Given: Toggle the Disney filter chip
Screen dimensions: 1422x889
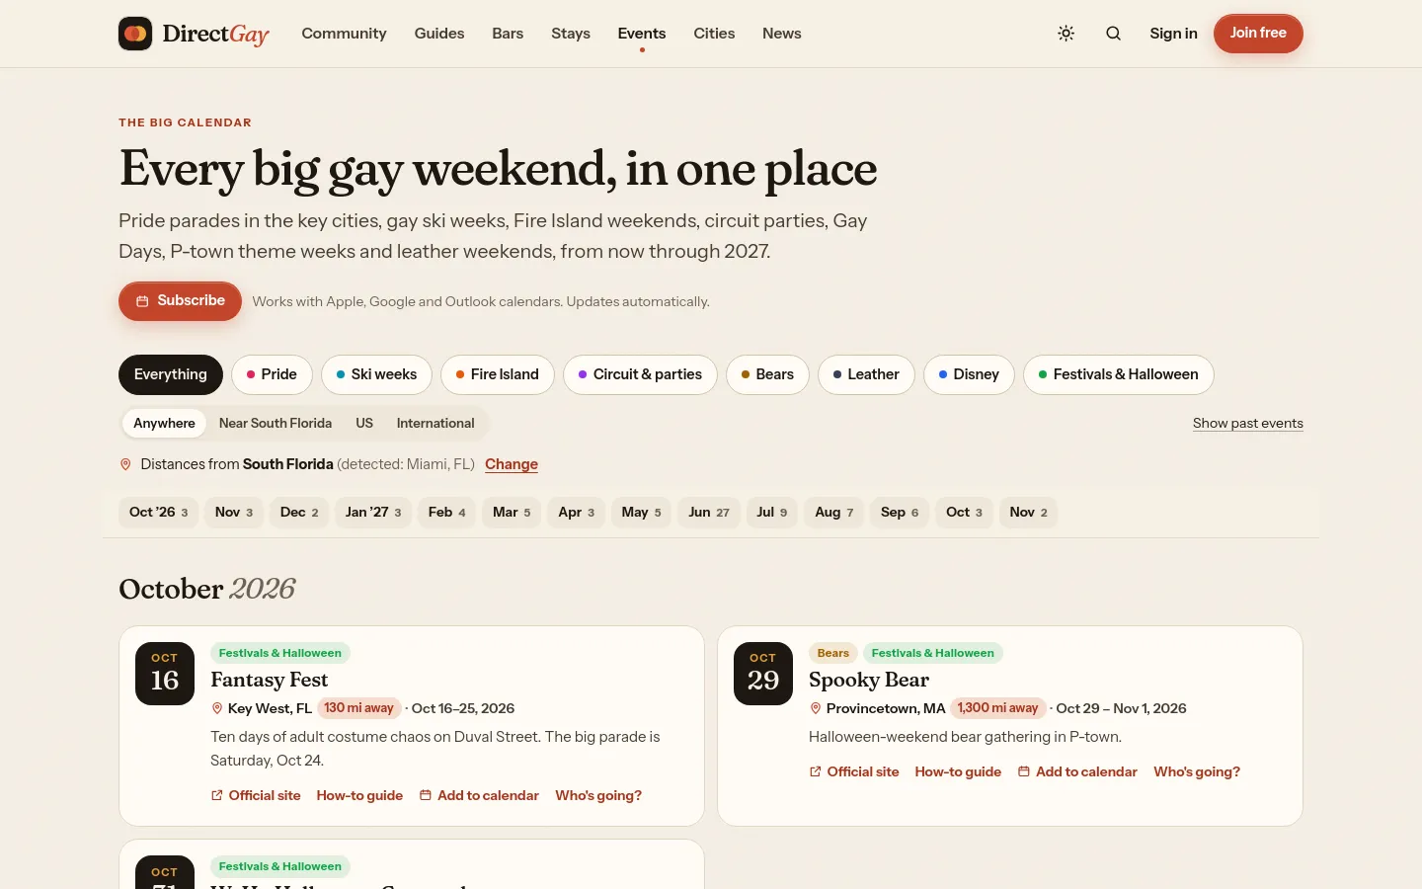Looking at the screenshot, I should 969,374.
